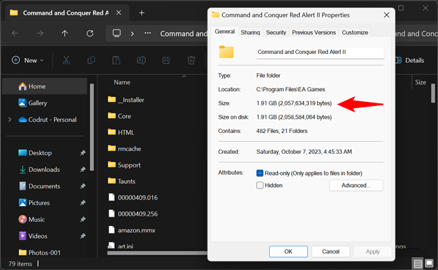Open the Previous Versions tab
Viewport: 438px width, 270px height.
click(x=313, y=32)
